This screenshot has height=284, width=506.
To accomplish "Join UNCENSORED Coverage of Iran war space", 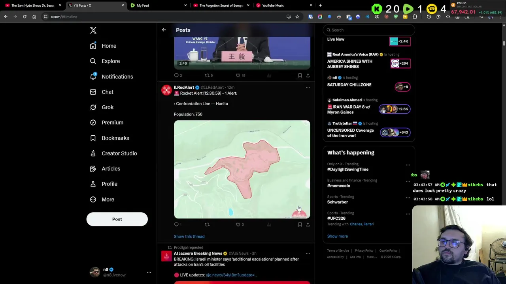I will (368, 130).
